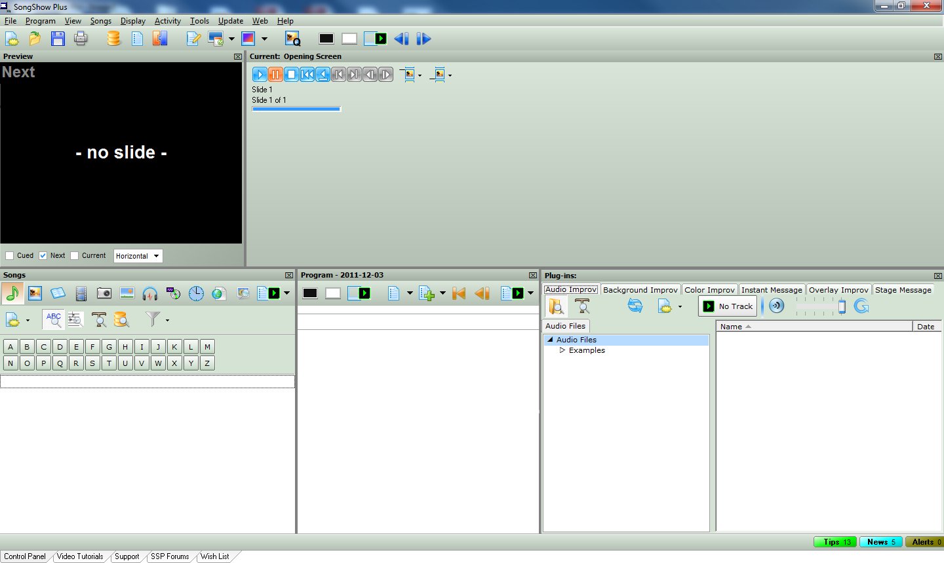
Task: Open the new document dropdown in Program panel
Action: [x=410, y=293]
